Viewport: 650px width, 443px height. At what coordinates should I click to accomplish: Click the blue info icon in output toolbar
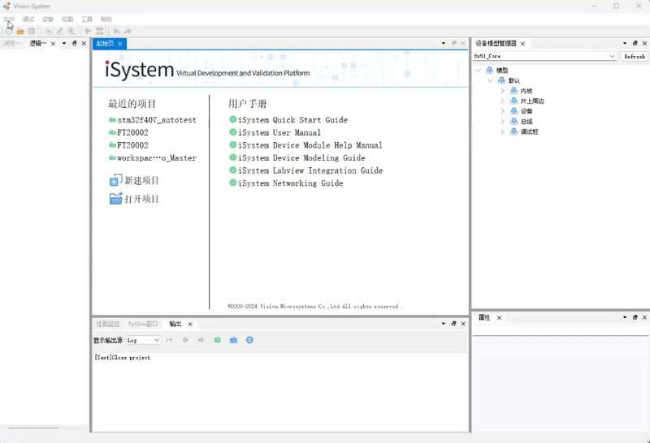coord(249,340)
